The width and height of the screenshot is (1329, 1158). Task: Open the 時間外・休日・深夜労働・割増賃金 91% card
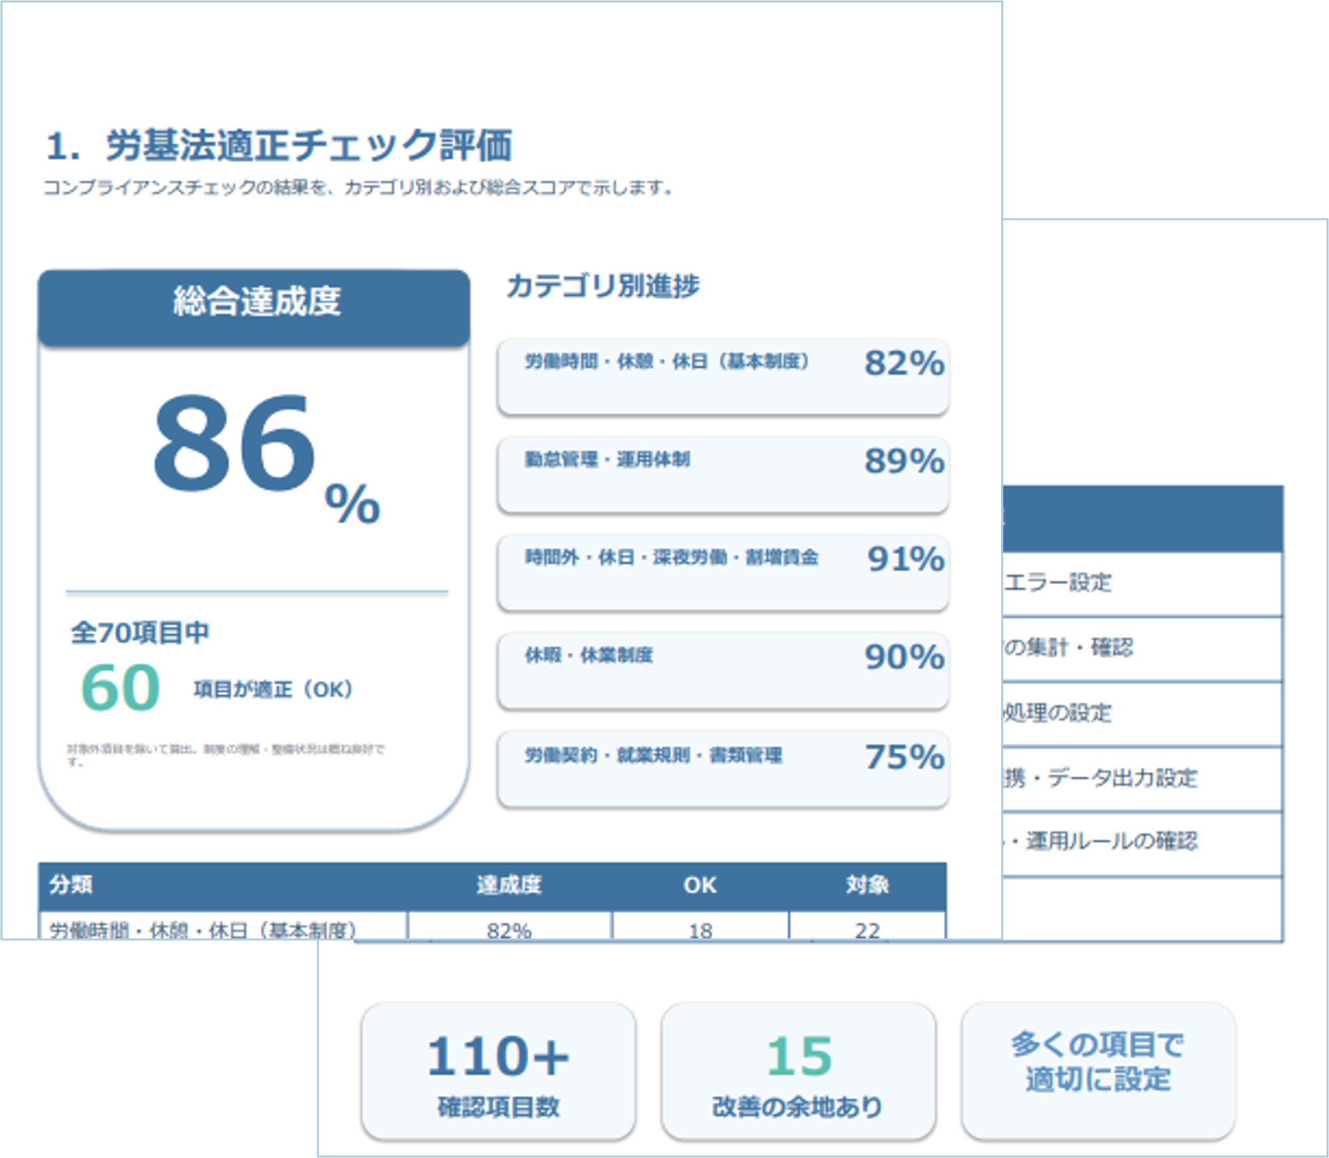coord(723,573)
